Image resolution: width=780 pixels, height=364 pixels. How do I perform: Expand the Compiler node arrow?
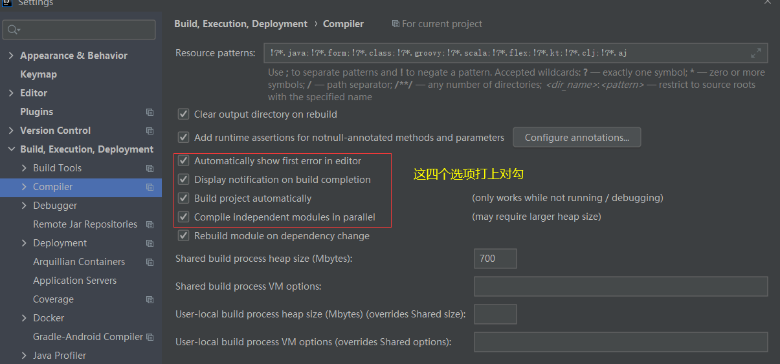24,187
